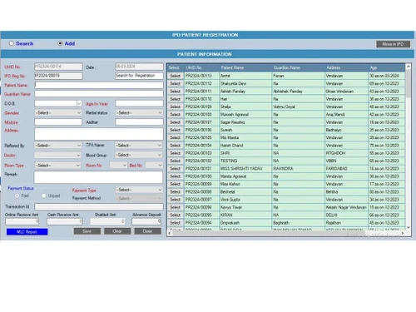
Task: Open the Gender dropdown
Action: pyautogui.click(x=58, y=113)
